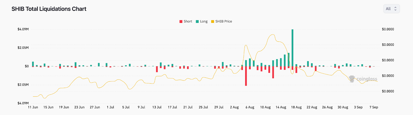
Task: Toggle the SHIB Price legend label
Action: pos(224,21)
